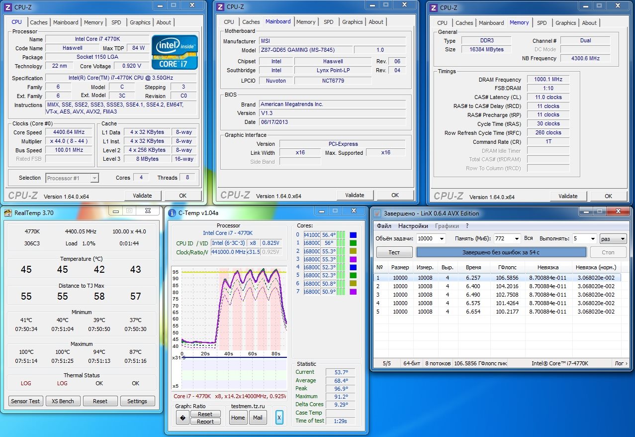This screenshot has height=437, width=635.
Task: Open the Настройки menu in LinX
Action: click(413, 226)
